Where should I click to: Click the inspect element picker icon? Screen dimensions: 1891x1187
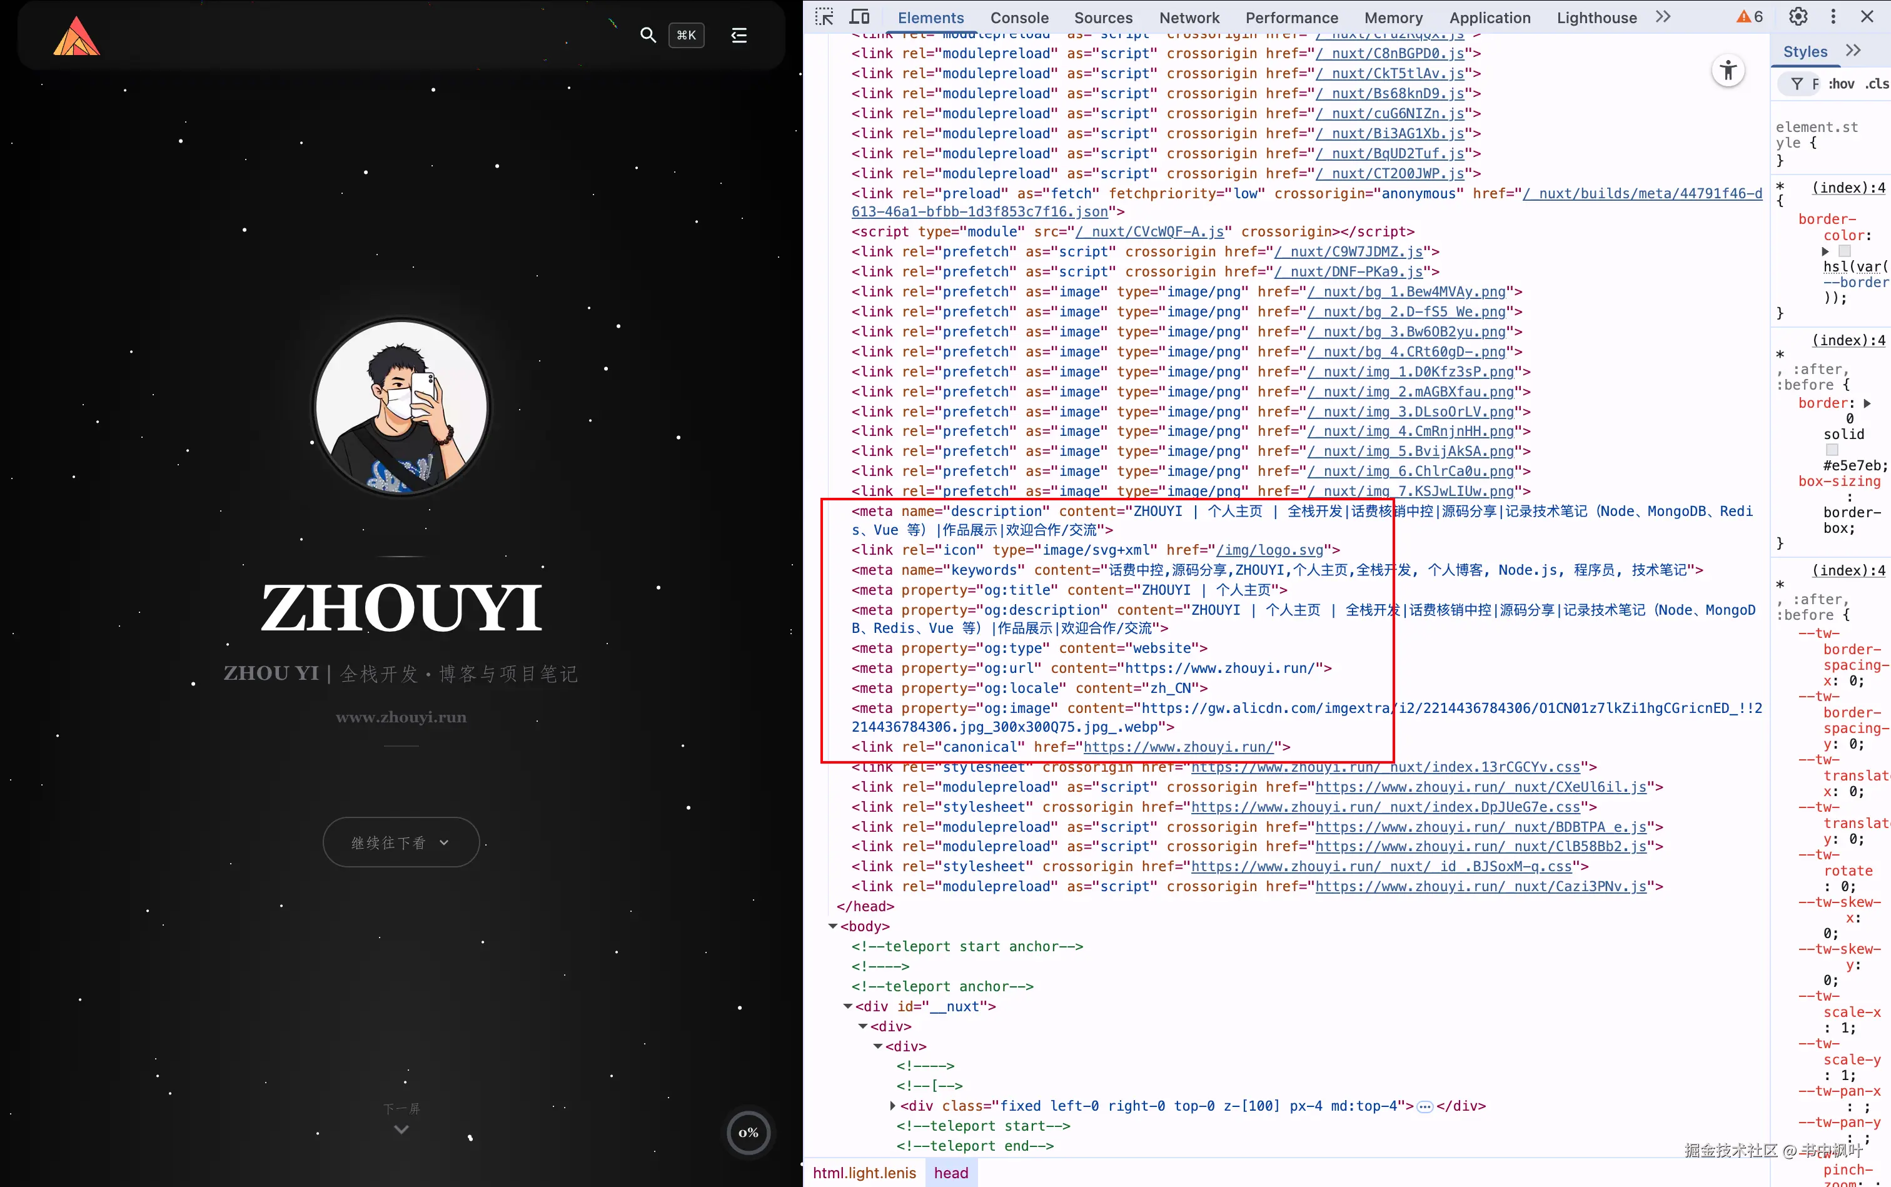point(824,16)
